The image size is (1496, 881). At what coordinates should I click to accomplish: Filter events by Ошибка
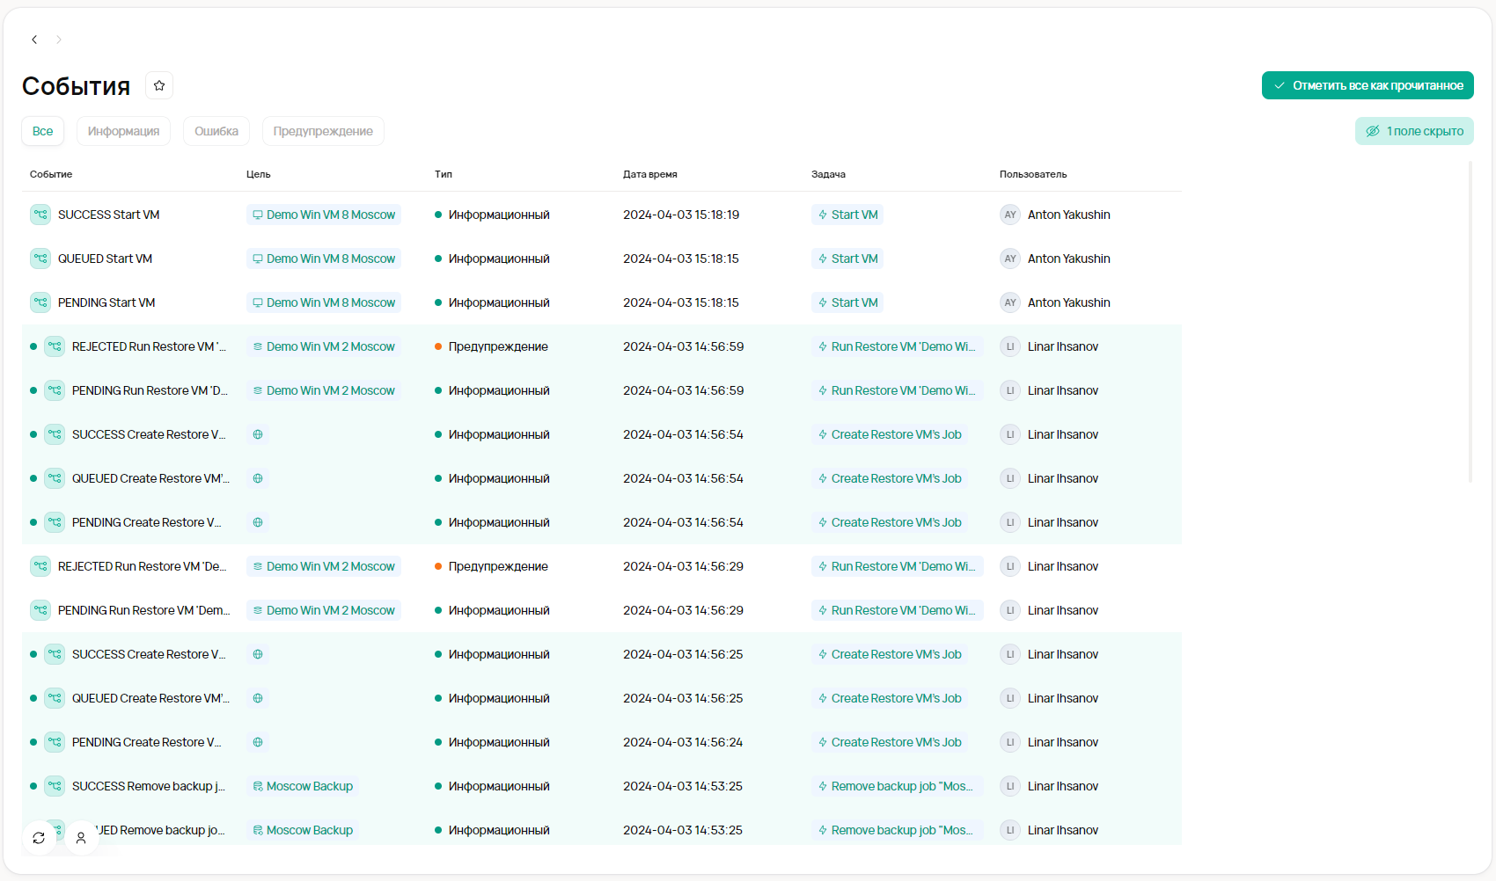coord(216,131)
